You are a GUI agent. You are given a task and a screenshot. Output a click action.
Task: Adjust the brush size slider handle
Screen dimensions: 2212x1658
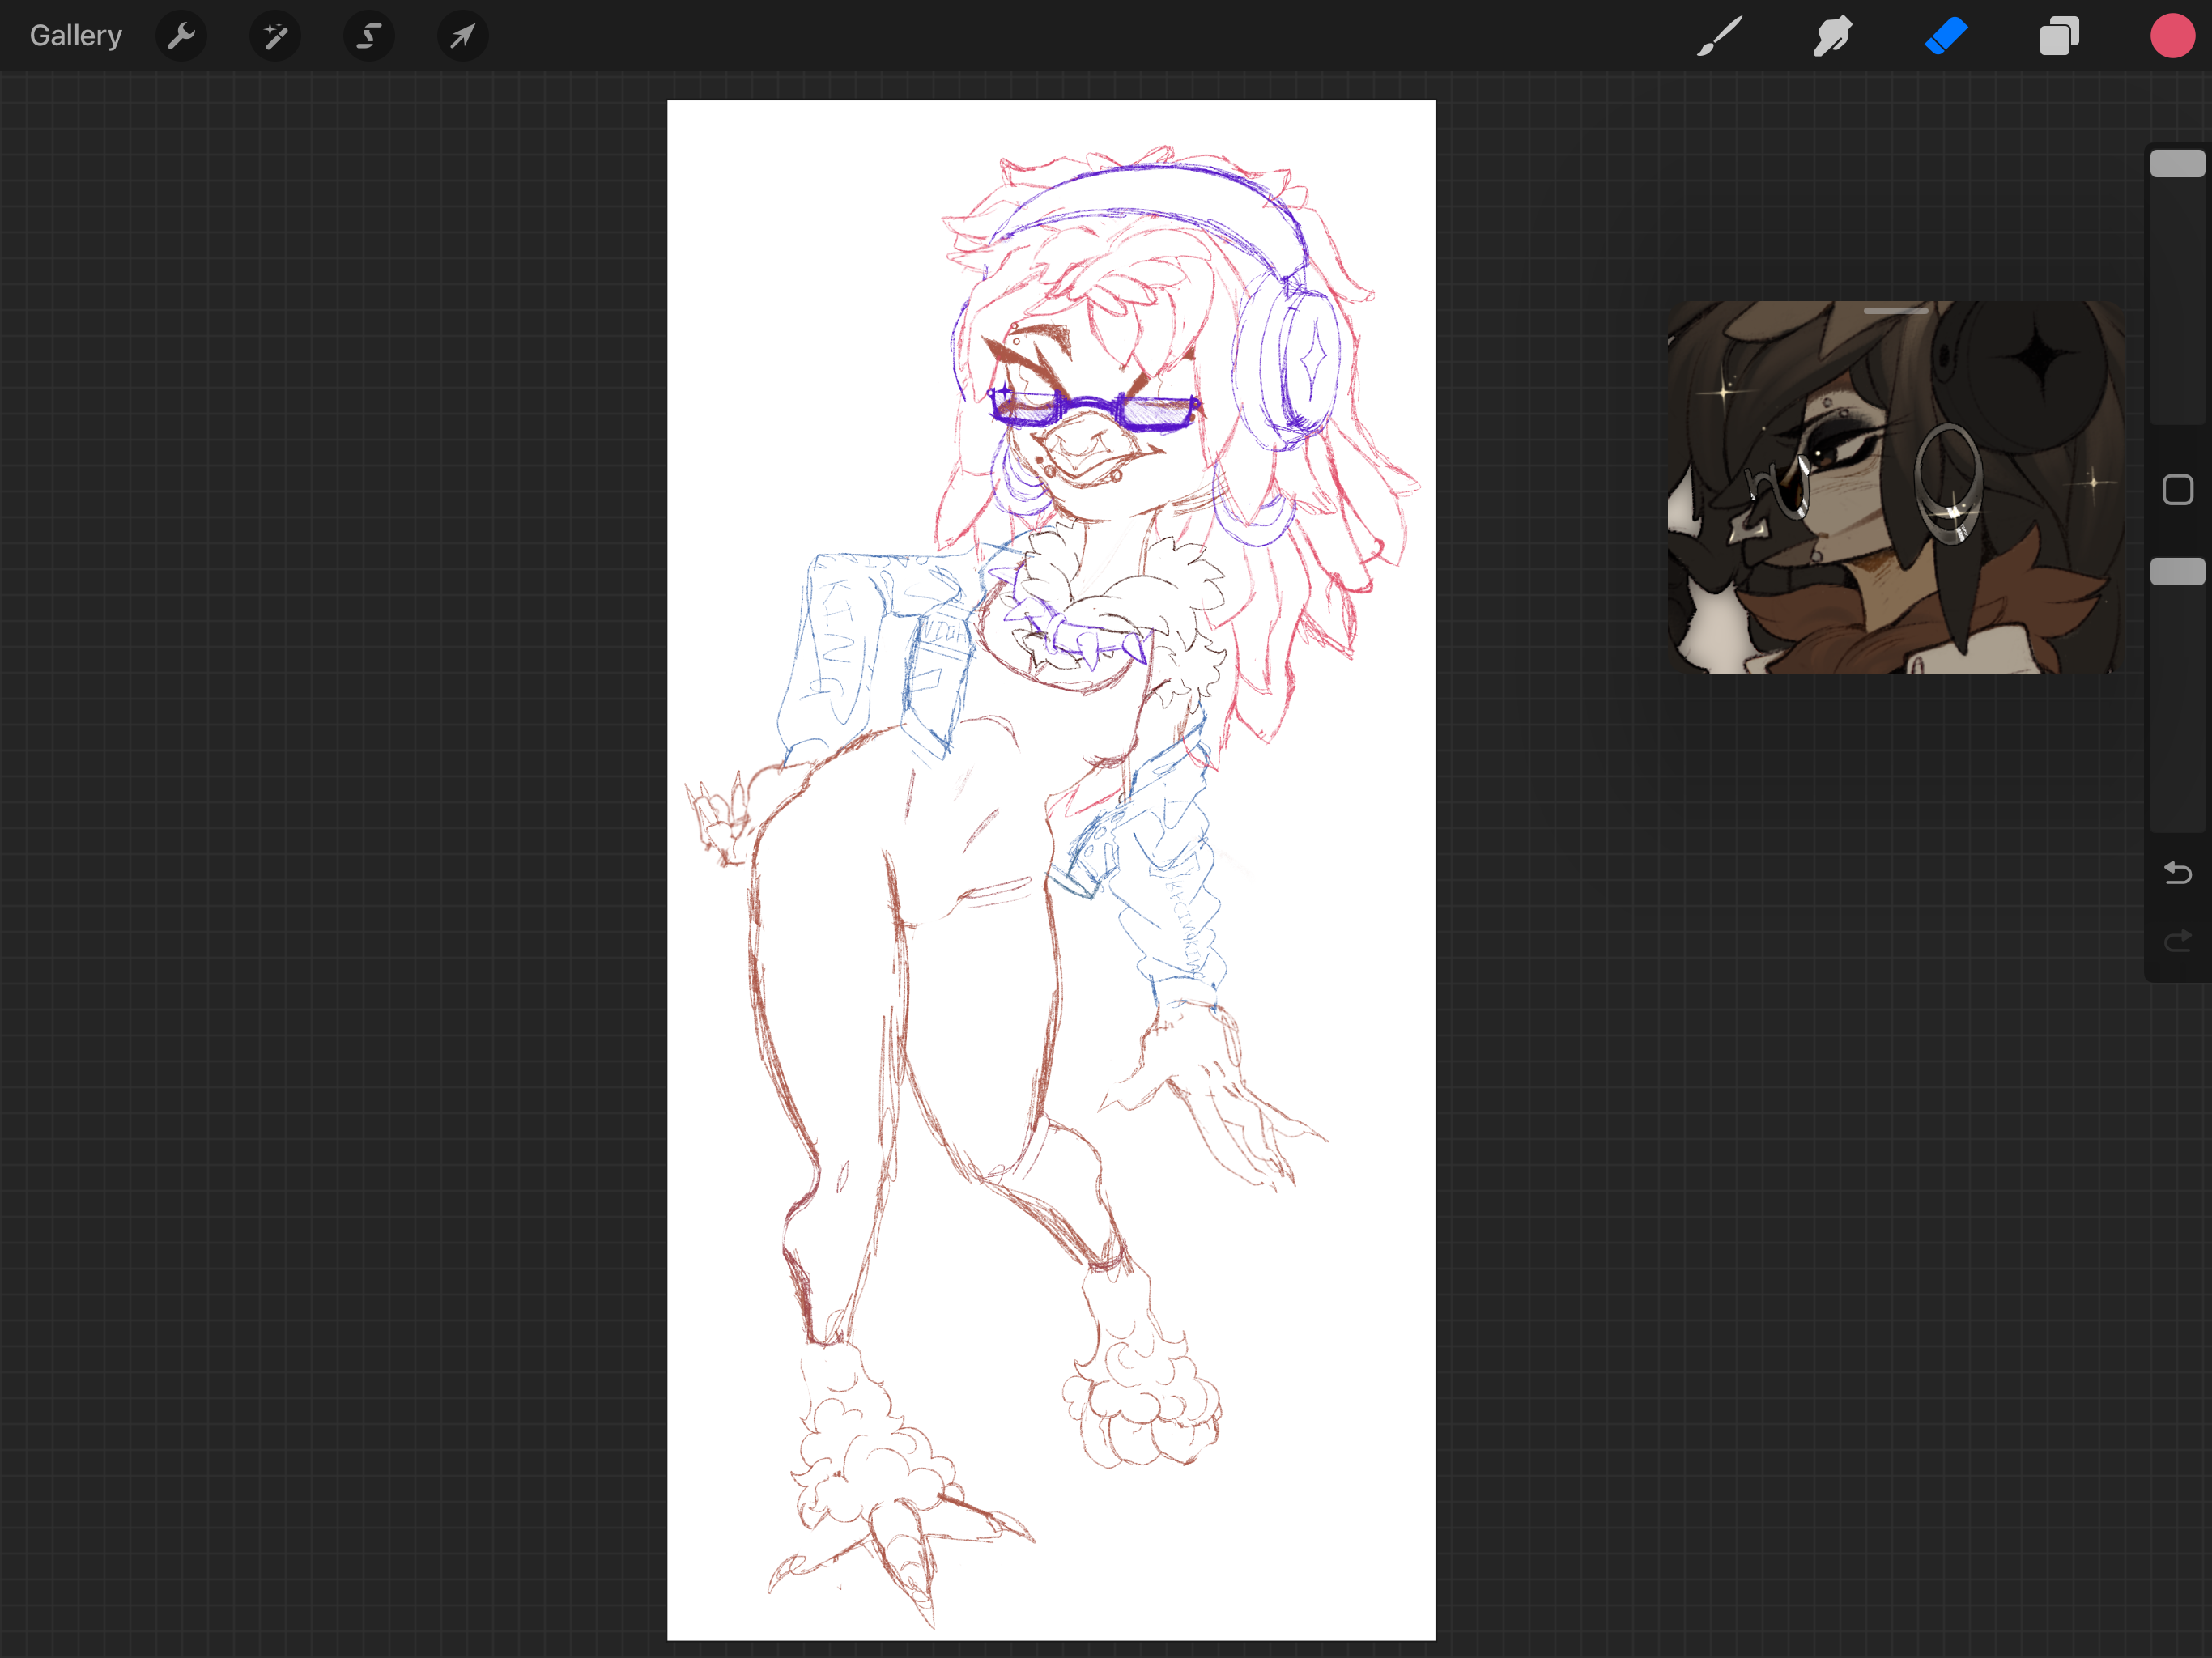2177,164
